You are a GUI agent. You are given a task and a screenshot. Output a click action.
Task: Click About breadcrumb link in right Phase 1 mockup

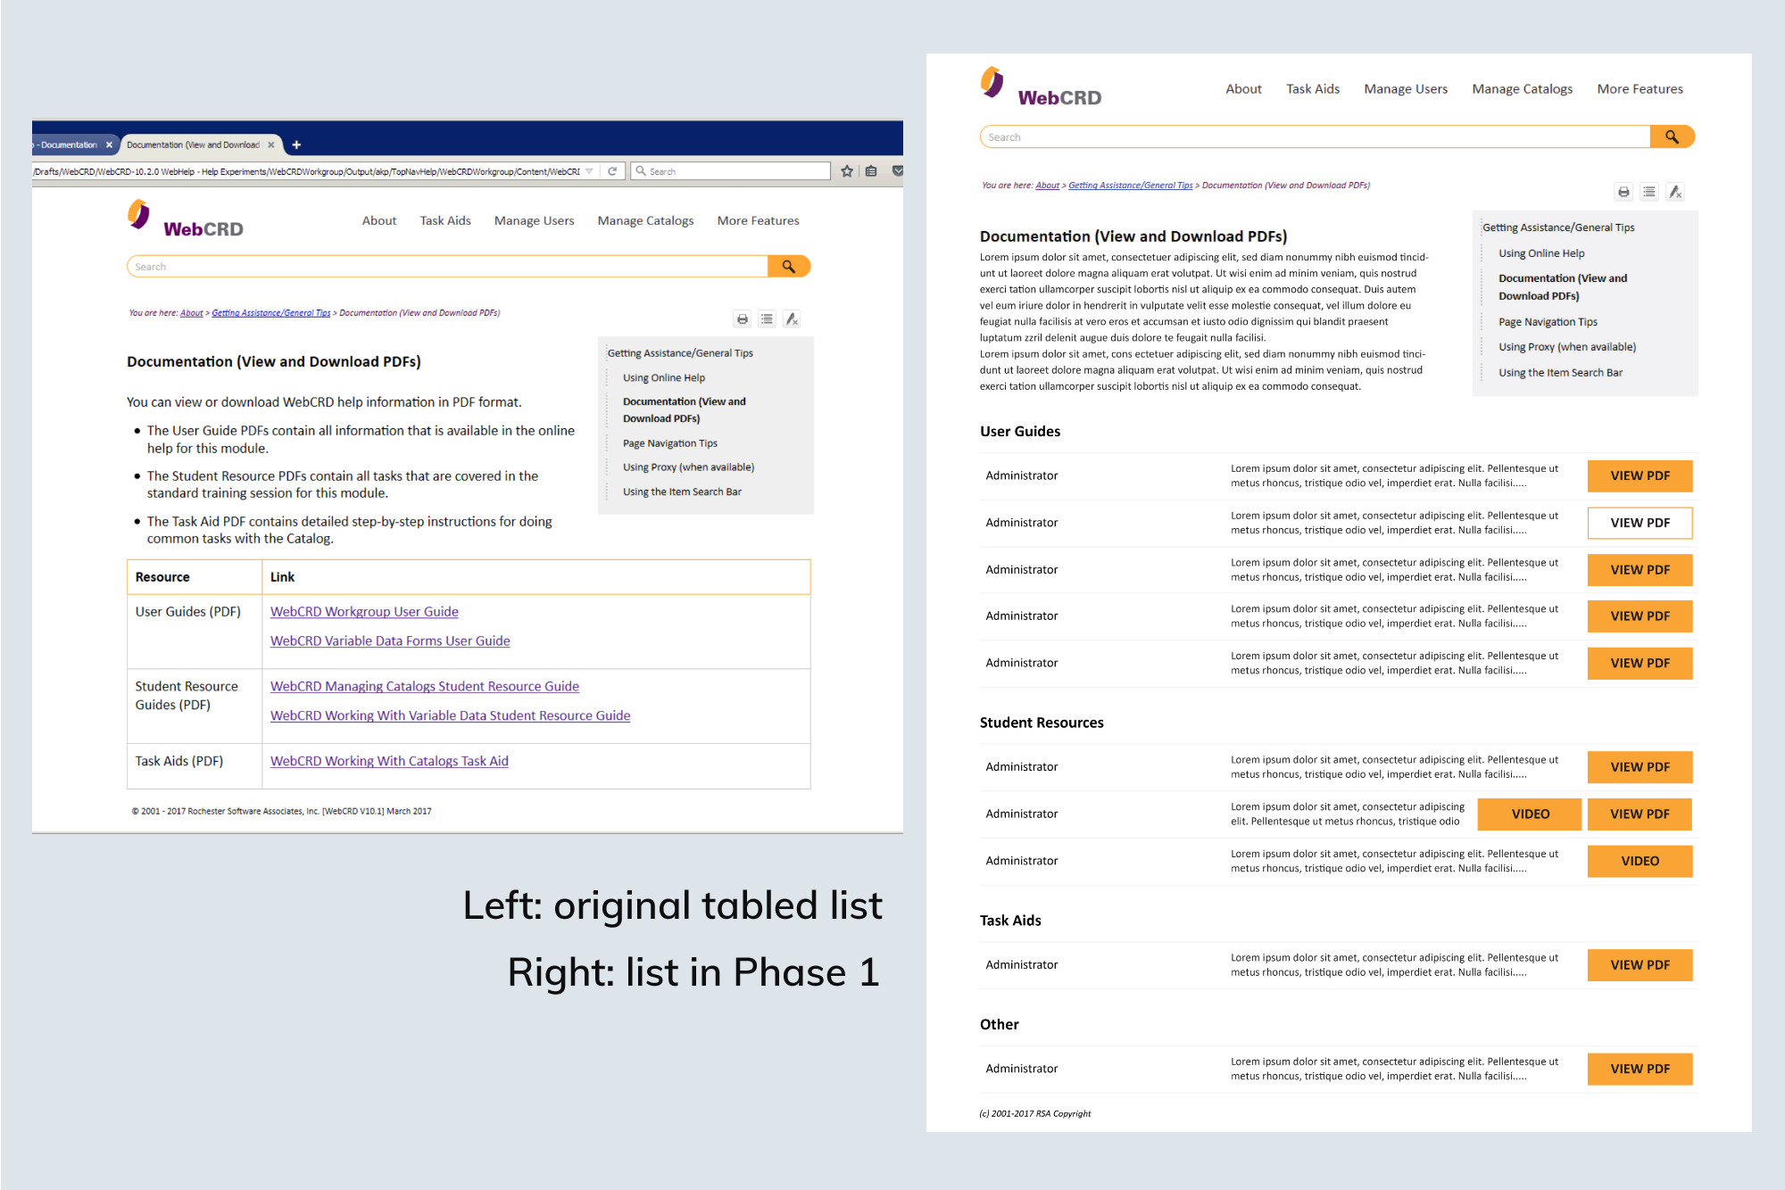1048,186
